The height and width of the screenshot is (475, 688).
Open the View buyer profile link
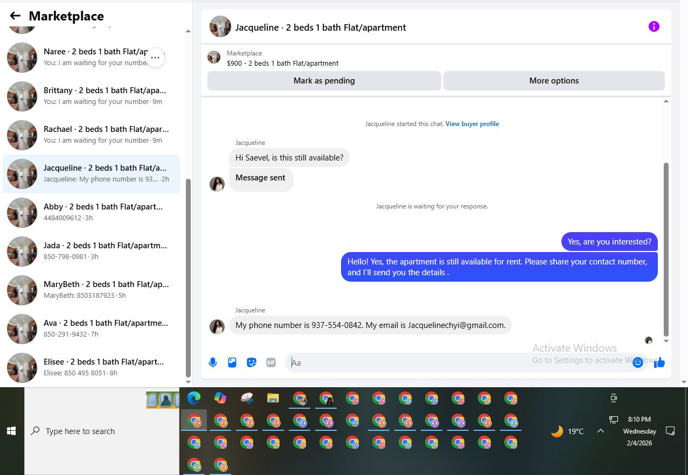472,124
